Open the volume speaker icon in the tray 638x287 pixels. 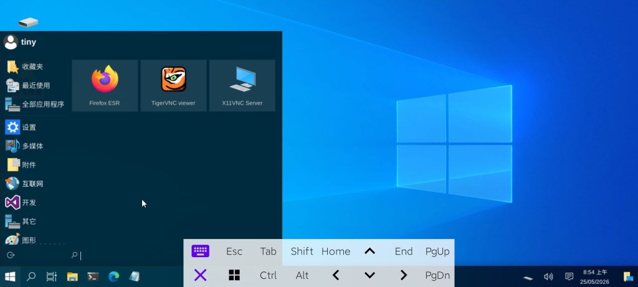[548, 277]
